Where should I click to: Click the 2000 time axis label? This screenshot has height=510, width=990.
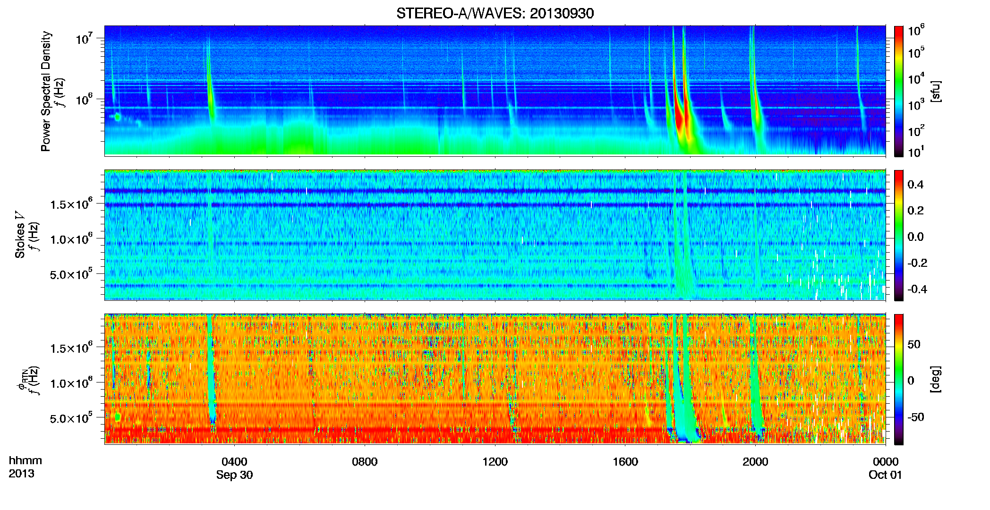click(755, 461)
